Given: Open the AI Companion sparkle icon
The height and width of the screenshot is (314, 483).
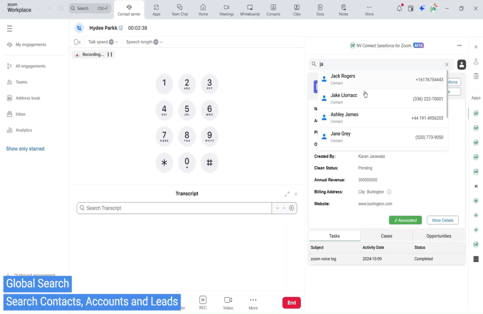Looking at the screenshot, I should tap(422, 8).
